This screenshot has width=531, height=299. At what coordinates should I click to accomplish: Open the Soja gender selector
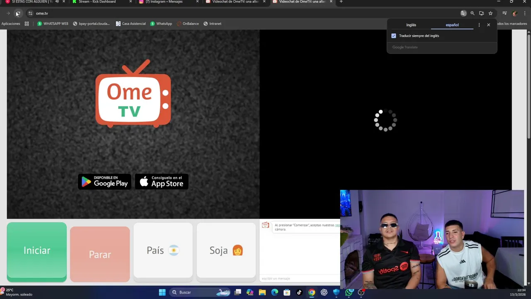coord(226,250)
